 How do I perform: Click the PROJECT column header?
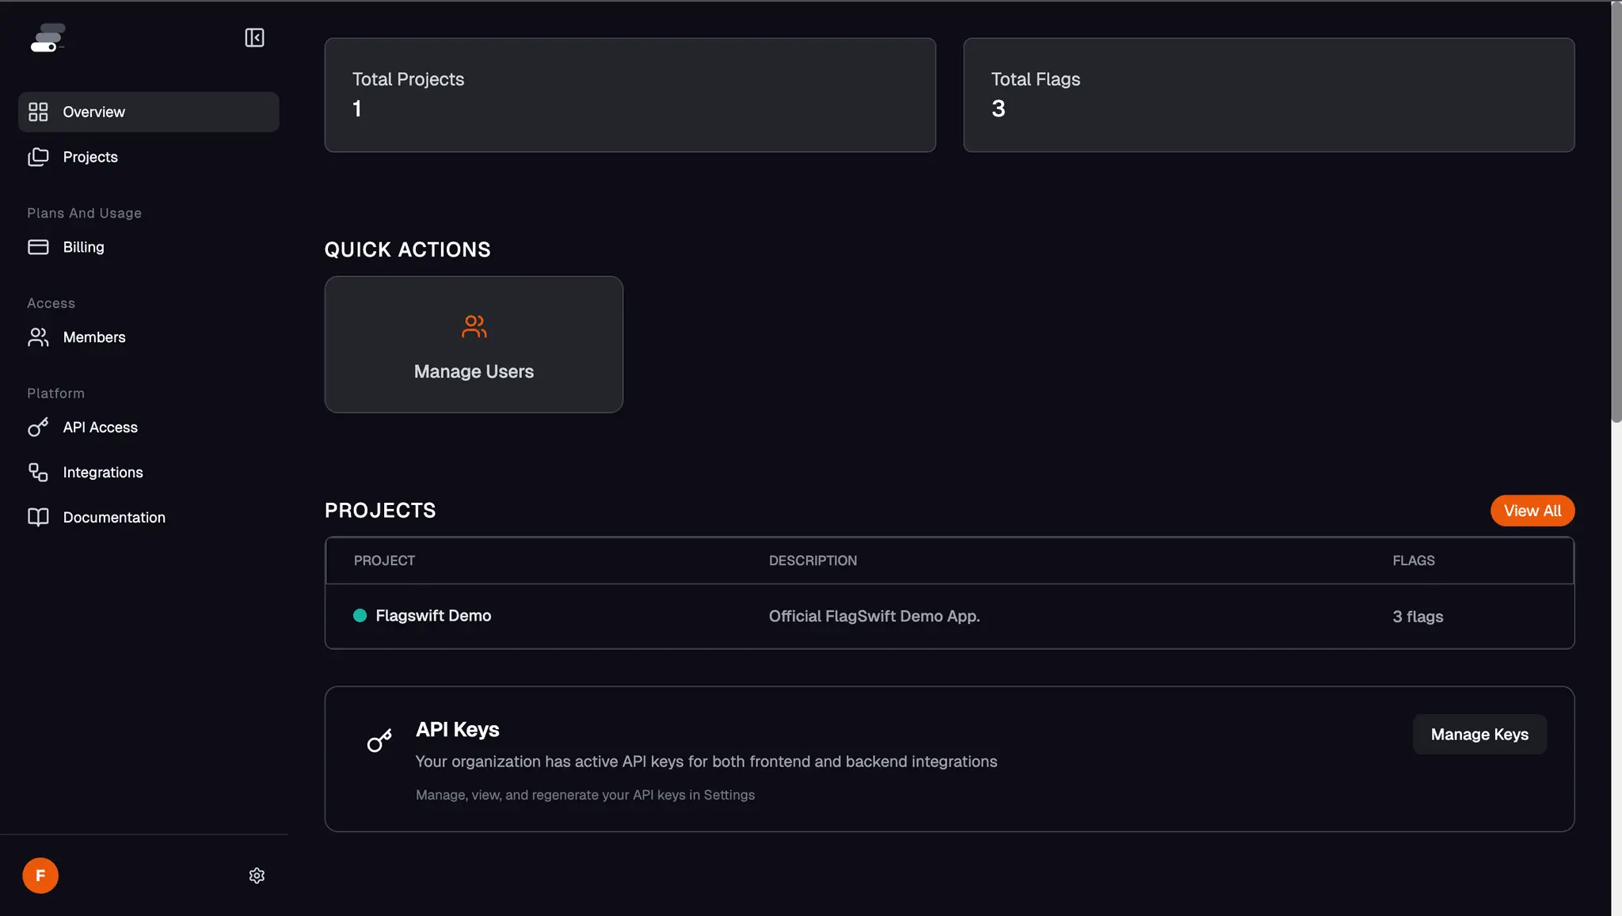[x=384, y=561]
